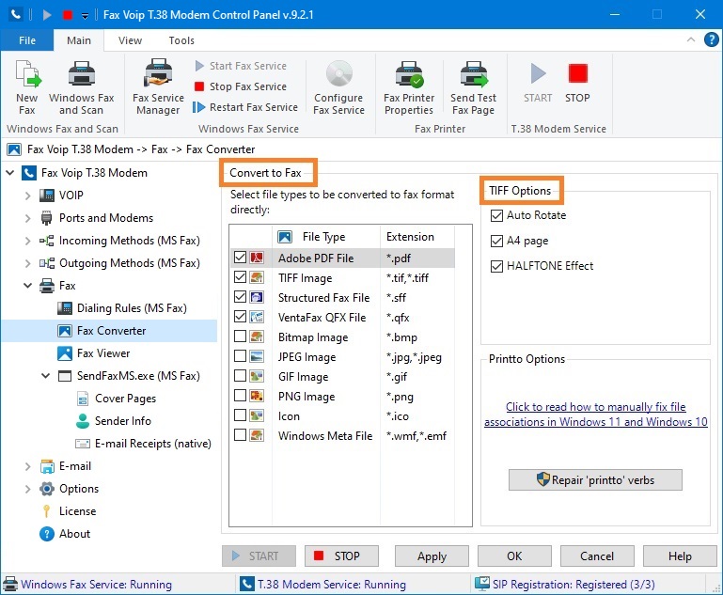Viewport: 723px width, 595px height.
Task: Launch Windows Fax and Scan
Action: coord(81,87)
